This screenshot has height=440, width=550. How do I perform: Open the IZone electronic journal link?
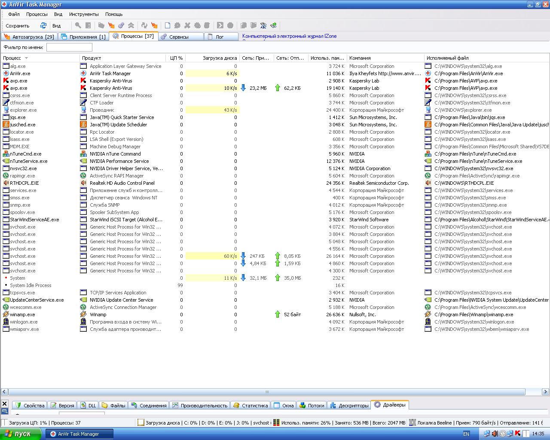point(289,36)
